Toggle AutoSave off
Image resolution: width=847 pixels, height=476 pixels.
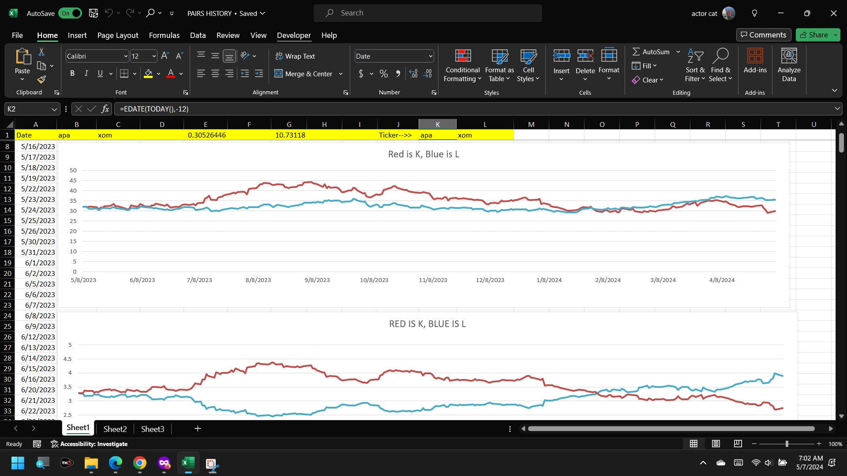70,13
